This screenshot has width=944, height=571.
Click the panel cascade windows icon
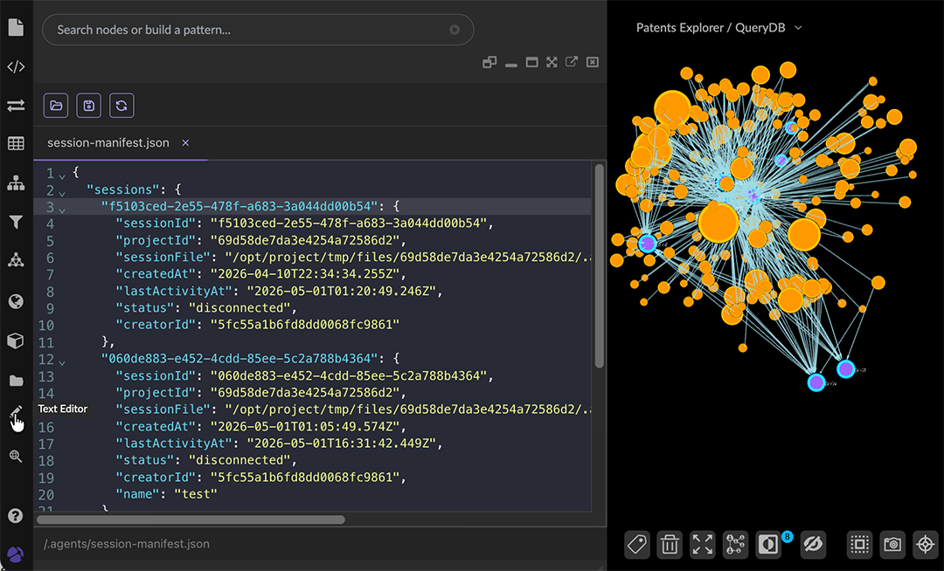click(x=489, y=62)
